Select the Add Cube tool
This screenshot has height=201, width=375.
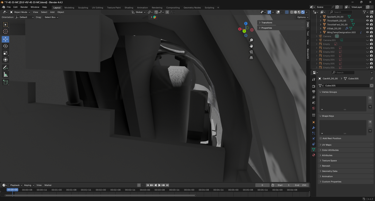(x=5, y=82)
